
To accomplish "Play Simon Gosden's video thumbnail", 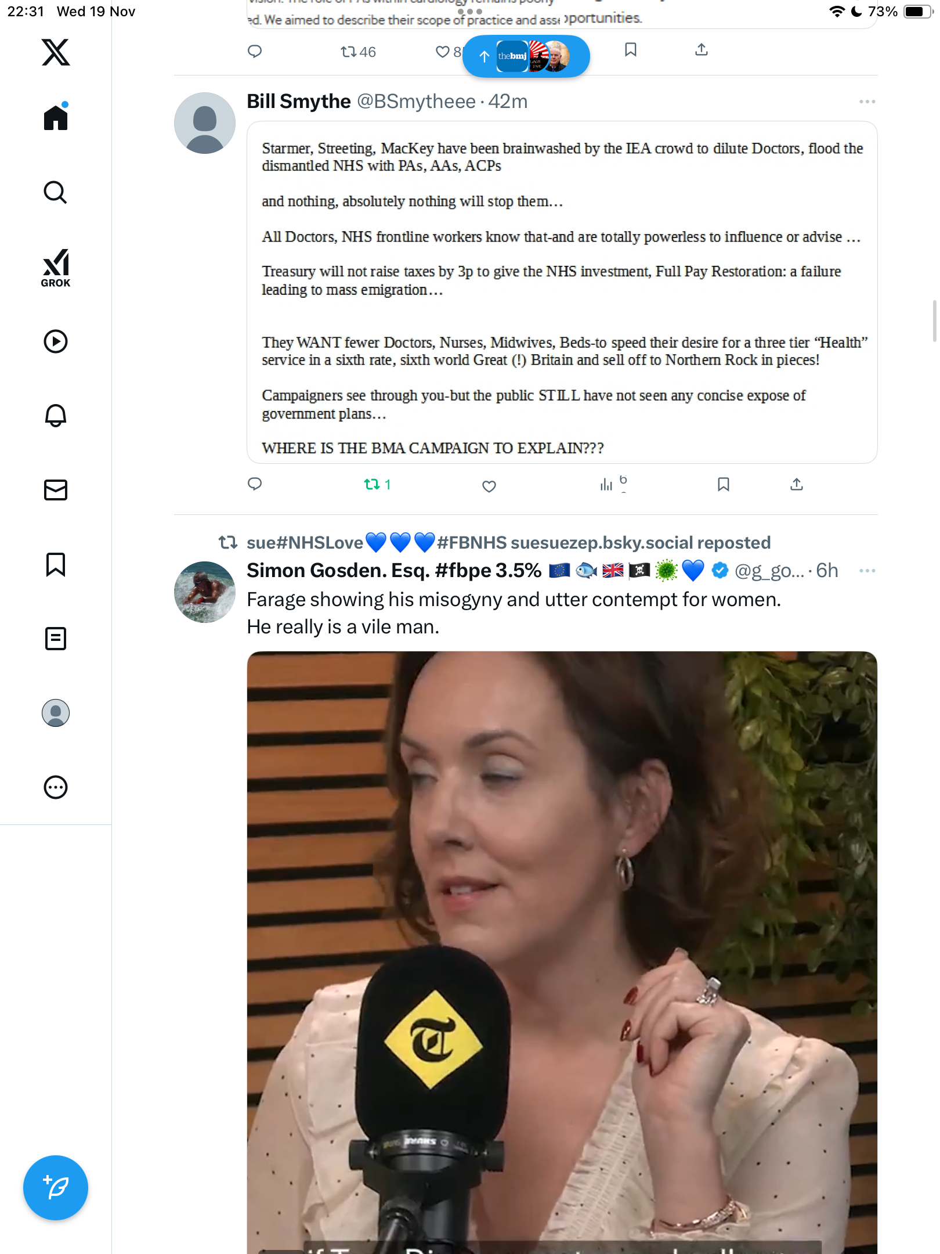I will click(562, 952).
